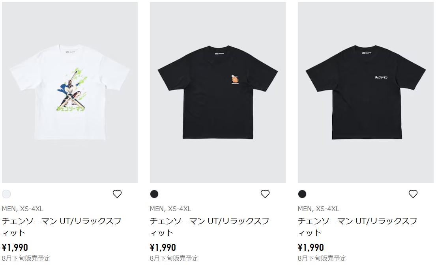Favorite the white Chainsaw Man T-shirt
Image resolution: width=436 pixels, height=265 pixels.
[117, 194]
